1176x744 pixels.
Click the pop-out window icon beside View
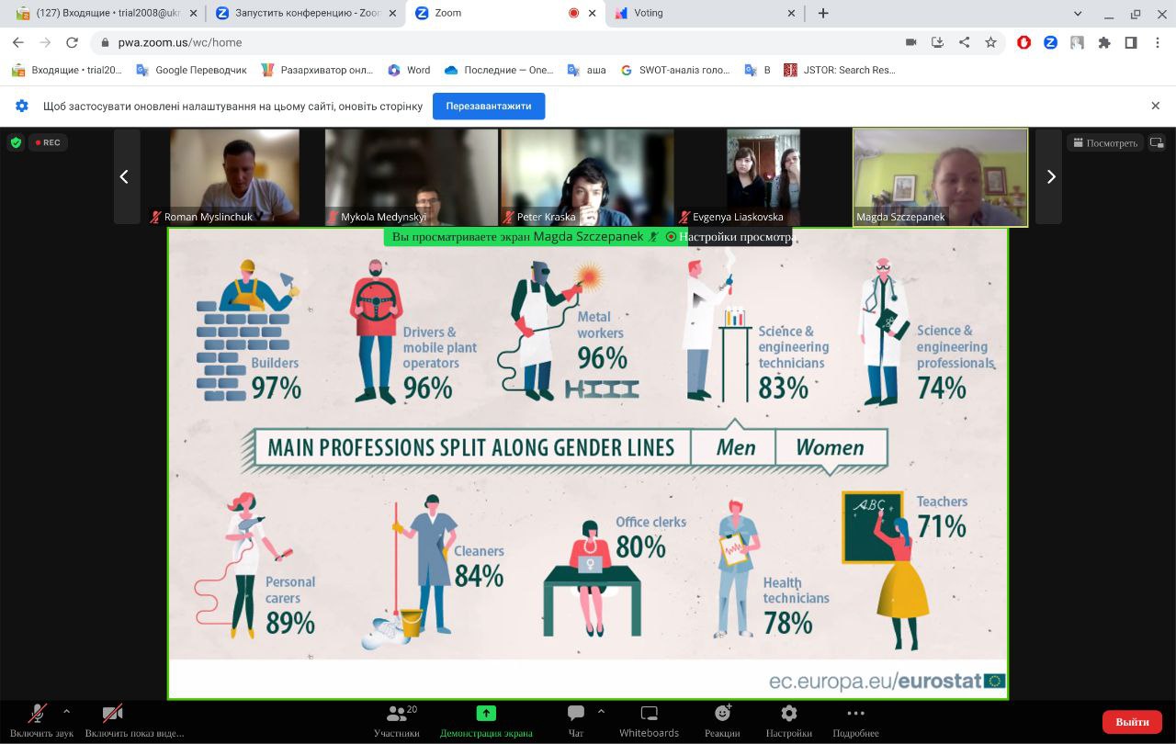[x=1157, y=142]
